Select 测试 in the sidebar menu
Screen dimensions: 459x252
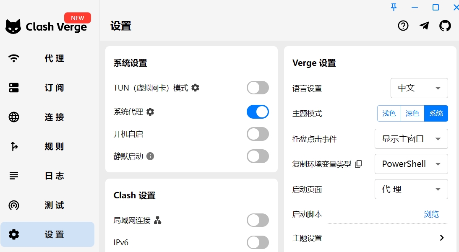(14, 205)
